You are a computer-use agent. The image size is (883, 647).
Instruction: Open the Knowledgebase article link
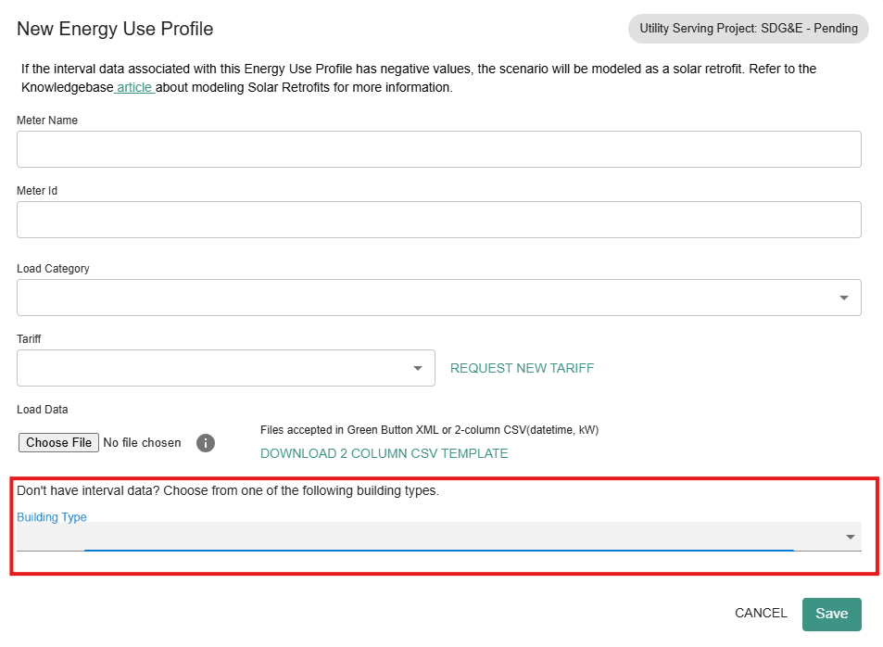(x=133, y=87)
